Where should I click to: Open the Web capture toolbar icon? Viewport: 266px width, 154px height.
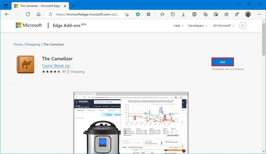click(216, 14)
